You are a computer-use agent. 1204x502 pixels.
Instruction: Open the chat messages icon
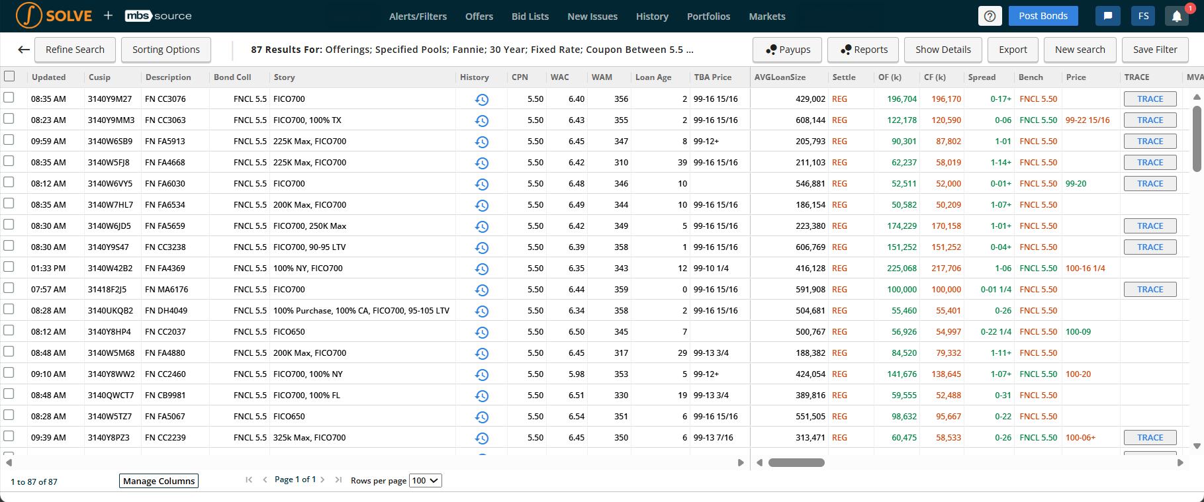1108,17
